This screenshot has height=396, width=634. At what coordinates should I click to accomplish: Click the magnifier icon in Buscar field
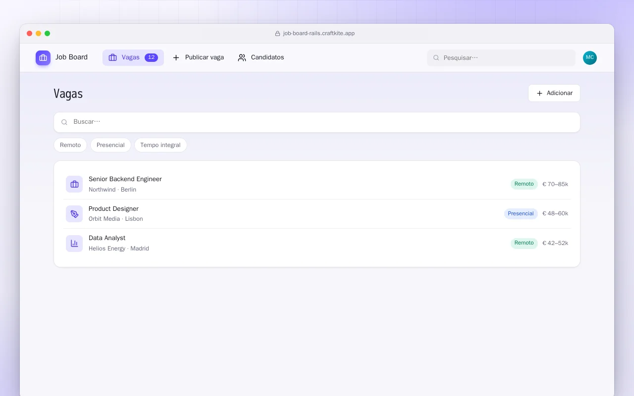click(x=64, y=122)
